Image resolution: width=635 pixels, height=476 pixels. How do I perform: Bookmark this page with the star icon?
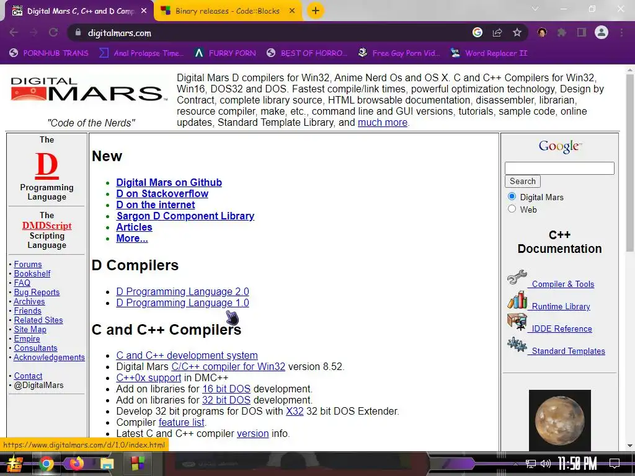pos(517,32)
